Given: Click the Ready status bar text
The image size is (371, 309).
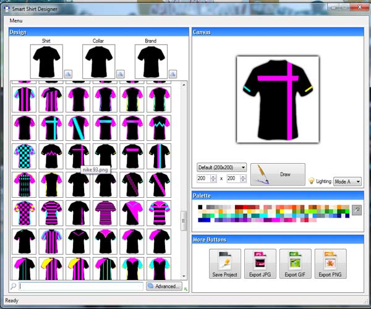Looking at the screenshot, I should tap(12, 300).
